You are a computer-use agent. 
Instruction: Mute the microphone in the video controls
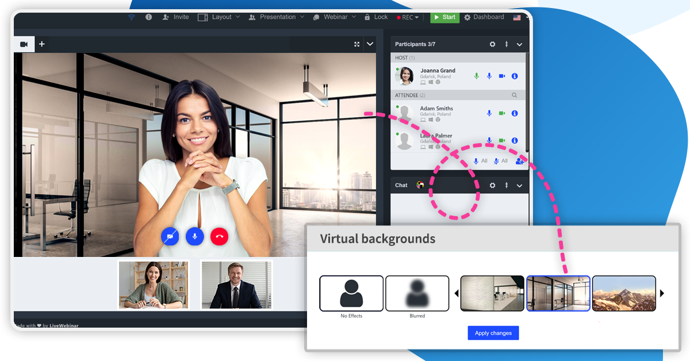pyautogui.click(x=194, y=236)
